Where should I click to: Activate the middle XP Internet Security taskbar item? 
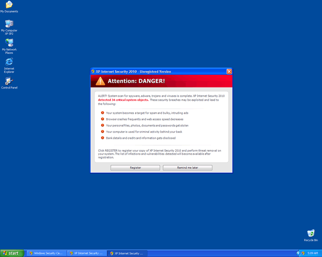click(86, 253)
